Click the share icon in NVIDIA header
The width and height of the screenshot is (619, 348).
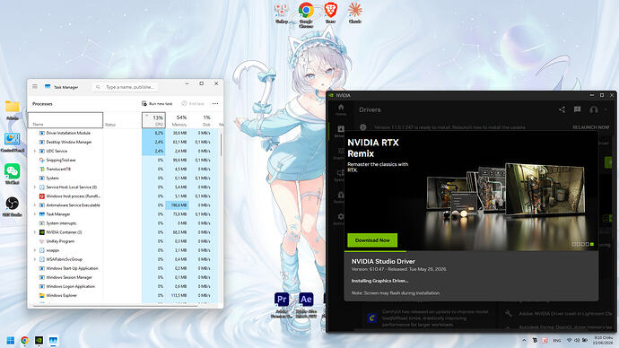562,109
